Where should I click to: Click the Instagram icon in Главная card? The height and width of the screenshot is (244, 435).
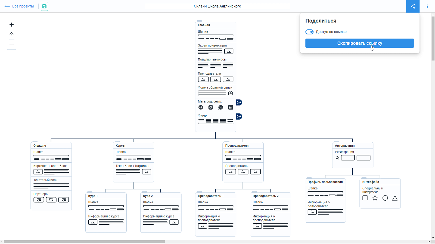(x=211, y=107)
